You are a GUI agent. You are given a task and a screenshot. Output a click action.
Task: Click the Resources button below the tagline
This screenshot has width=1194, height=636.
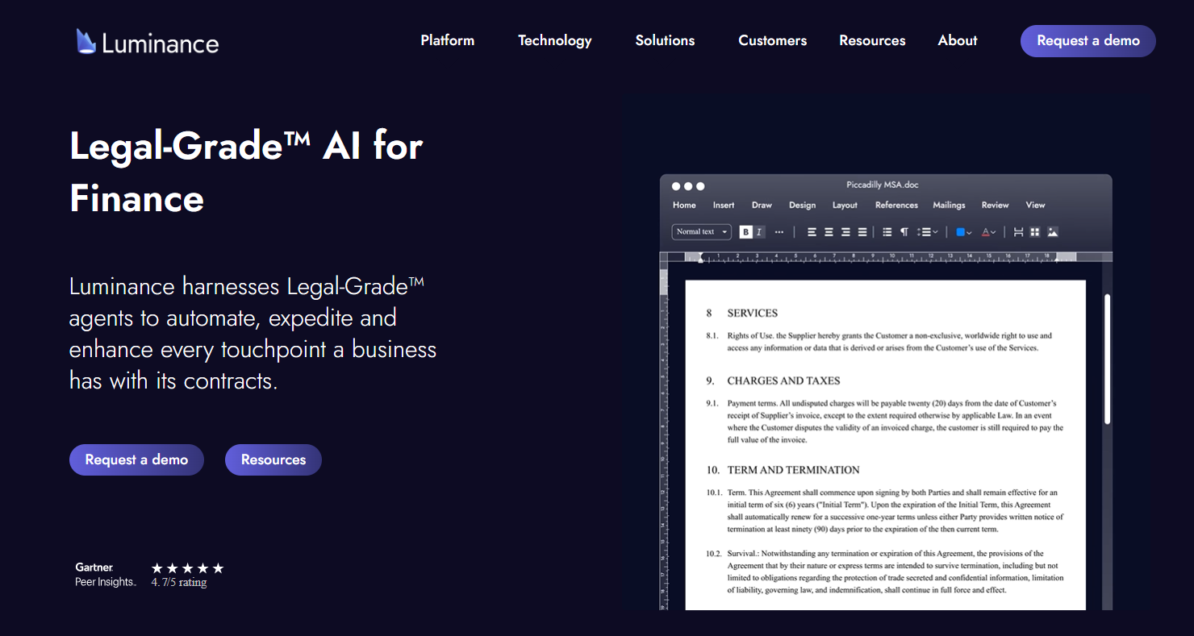click(273, 459)
